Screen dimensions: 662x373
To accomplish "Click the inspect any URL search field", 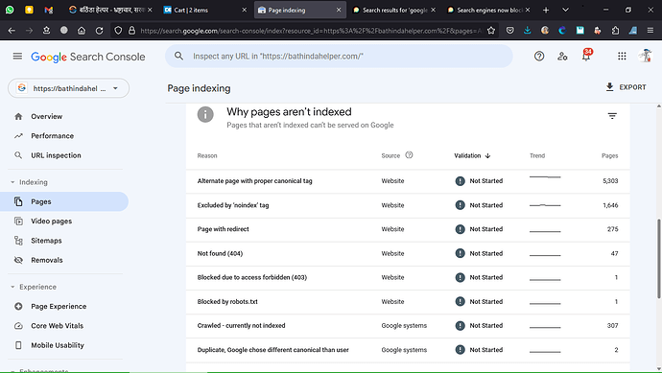I will click(339, 57).
